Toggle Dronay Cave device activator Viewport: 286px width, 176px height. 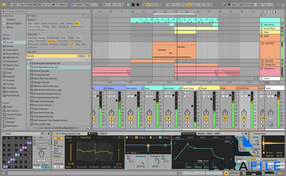click(252, 134)
